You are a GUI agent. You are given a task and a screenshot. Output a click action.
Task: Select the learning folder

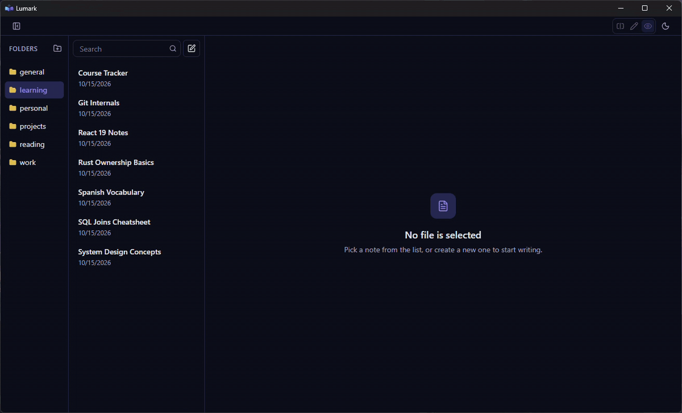34,90
